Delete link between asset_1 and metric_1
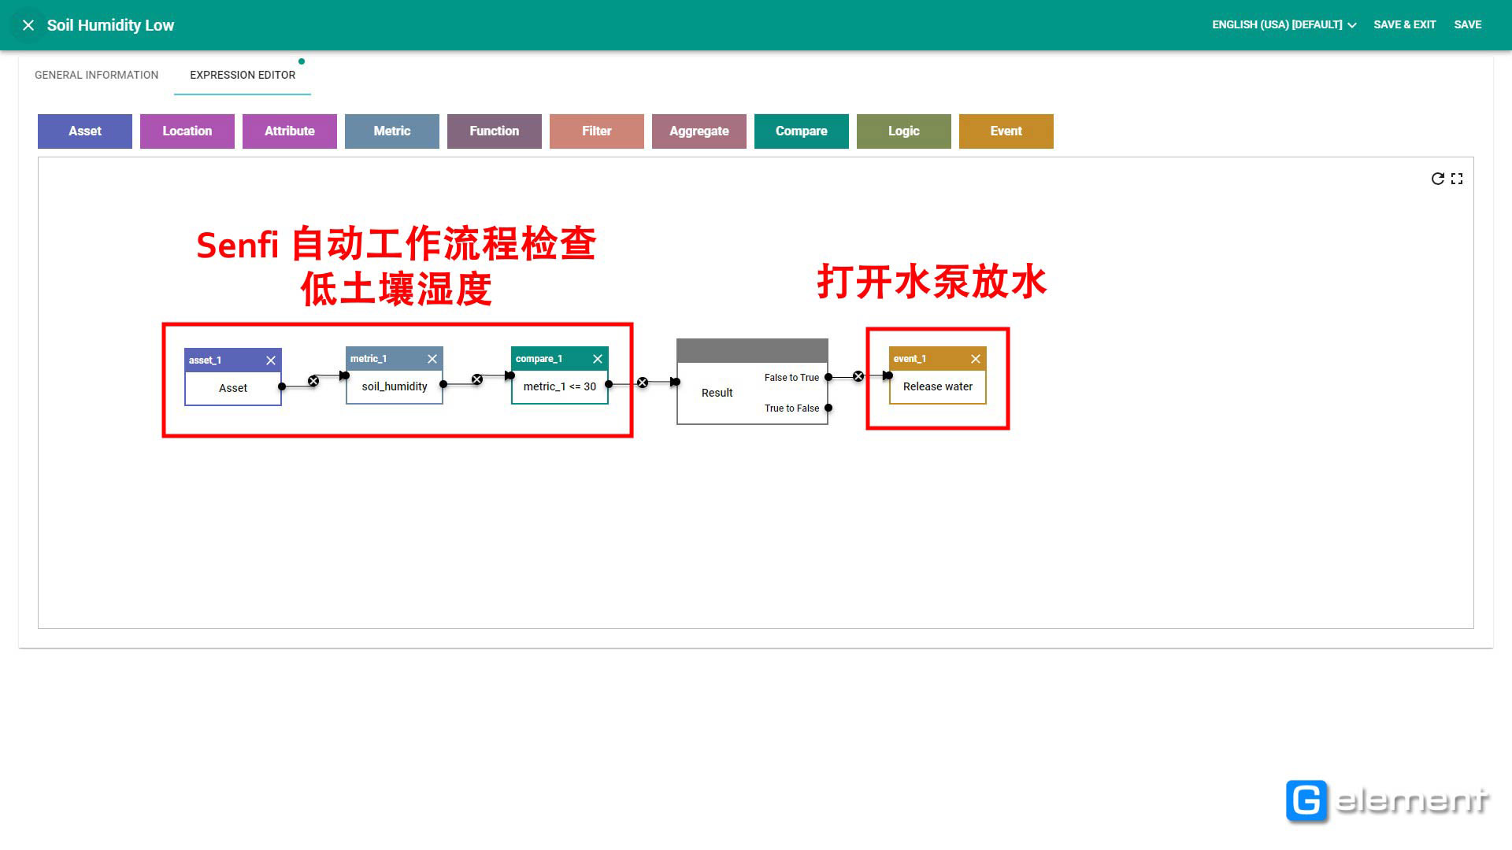This screenshot has width=1512, height=850. coord(313,381)
